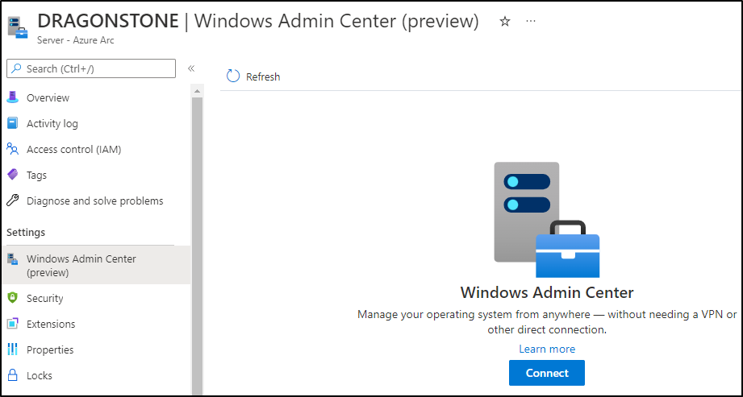Click the Settings section heading
This screenshot has width=743, height=397.
(x=26, y=233)
